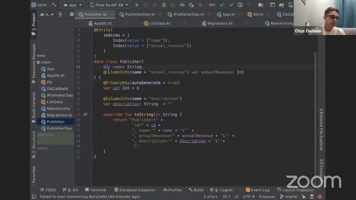Click the Make Project hammer icon
Screen dimensions: 356x200
[x=54, y=4]
